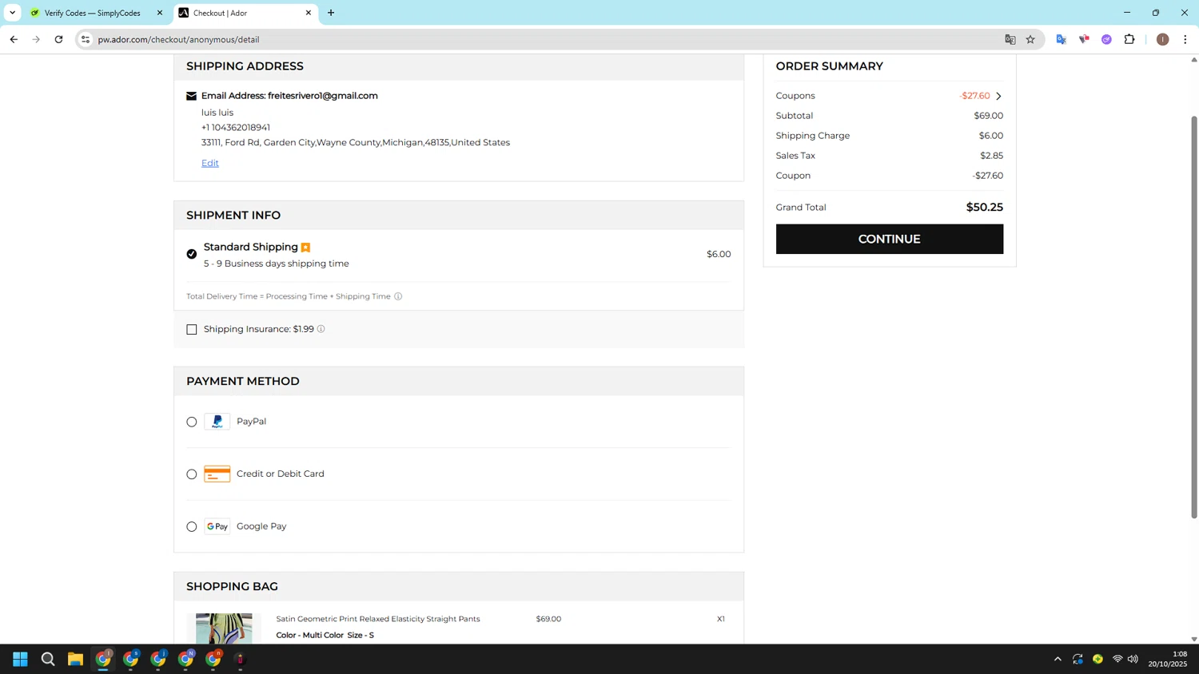Click the CONTINUE button
Screen dimensions: 1199x674
889,239
